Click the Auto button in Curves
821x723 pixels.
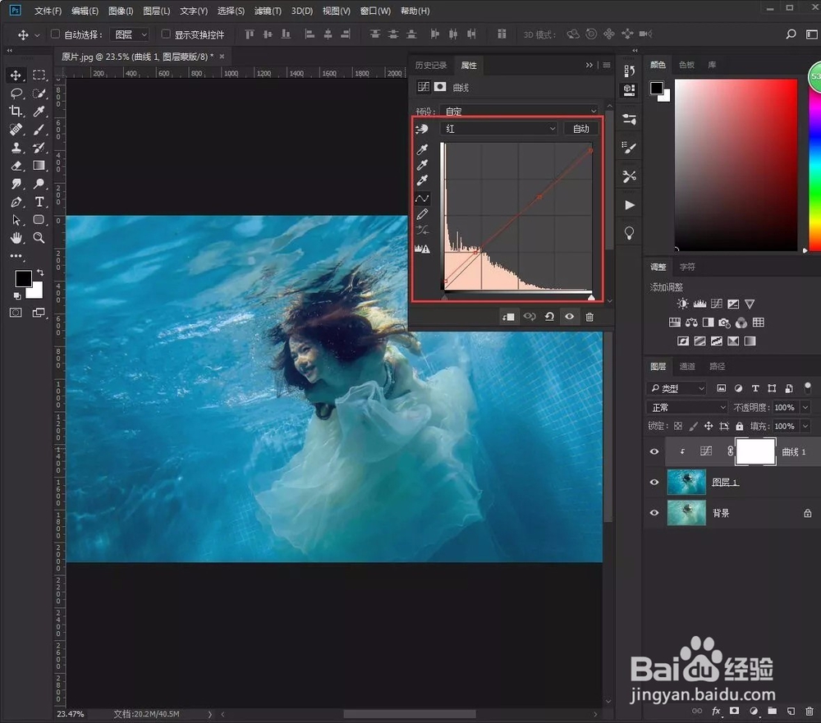580,129
